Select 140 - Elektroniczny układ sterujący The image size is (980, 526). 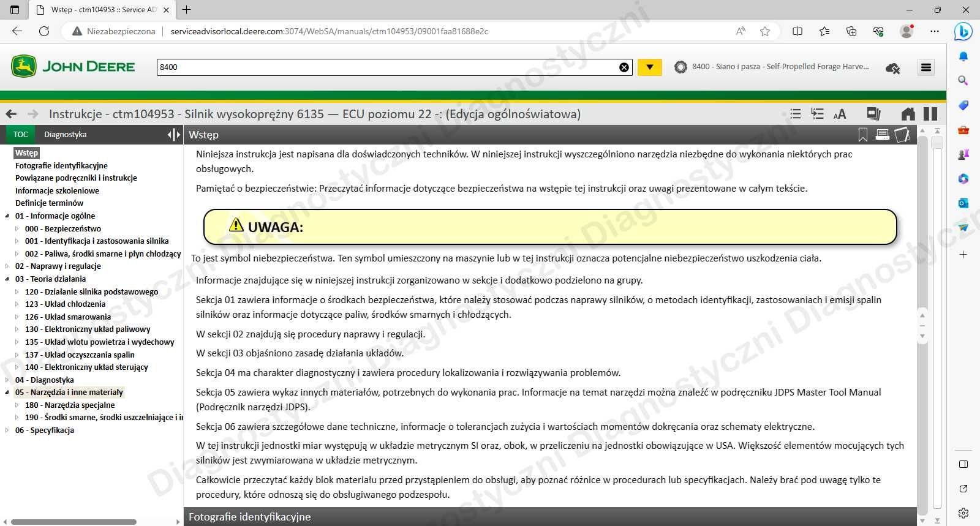[x=86, y=367]
